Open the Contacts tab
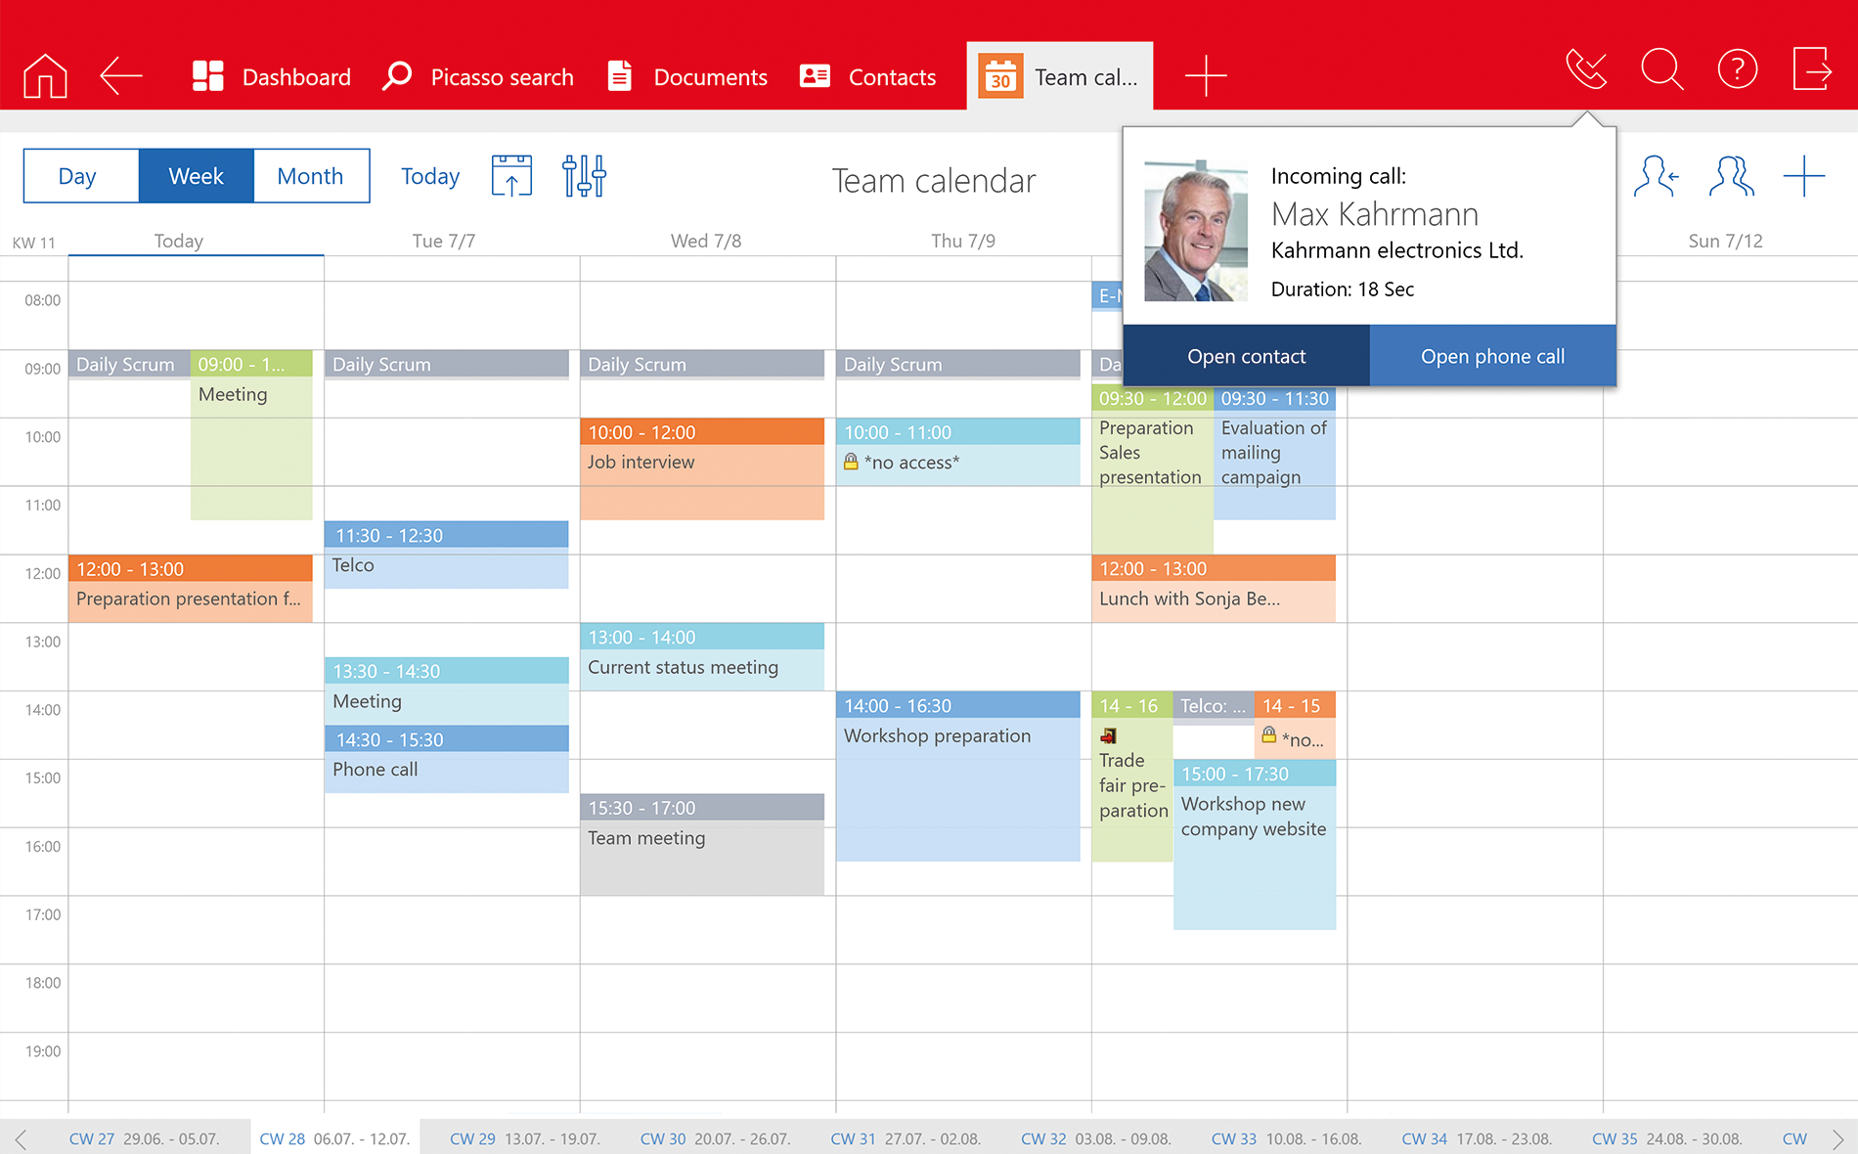Image resolution: width=1858 pixels, height=1154 pixels. point(867,76)
